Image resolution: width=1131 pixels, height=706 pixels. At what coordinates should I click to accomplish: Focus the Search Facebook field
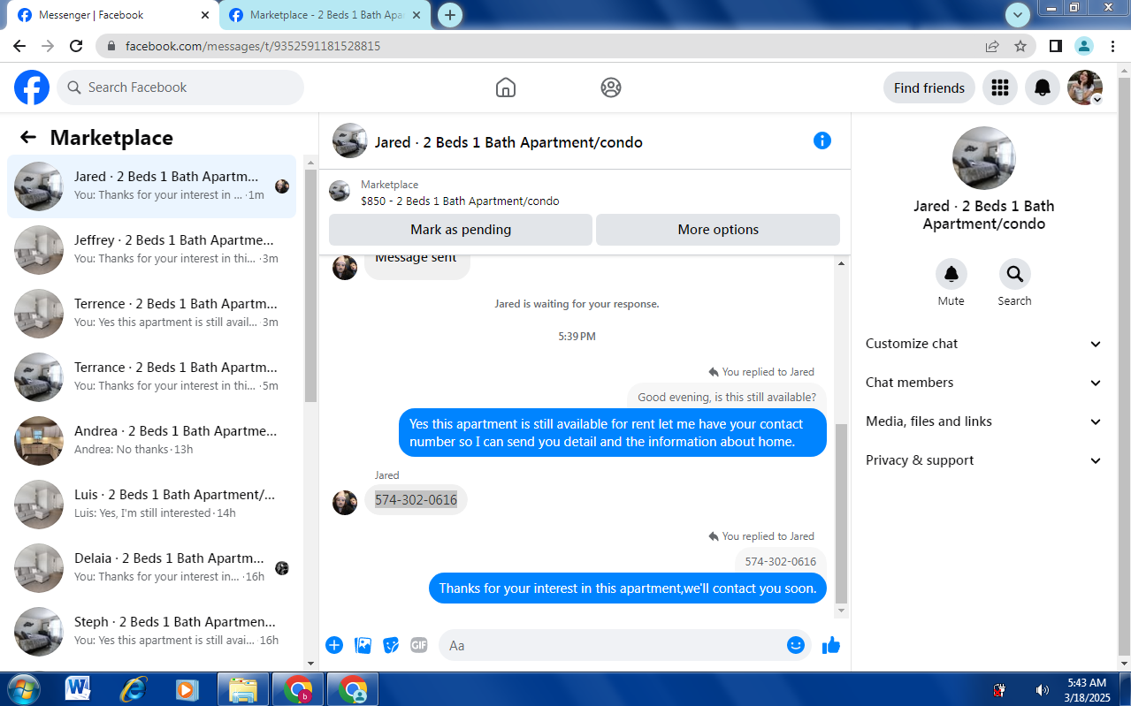[180, 87]
